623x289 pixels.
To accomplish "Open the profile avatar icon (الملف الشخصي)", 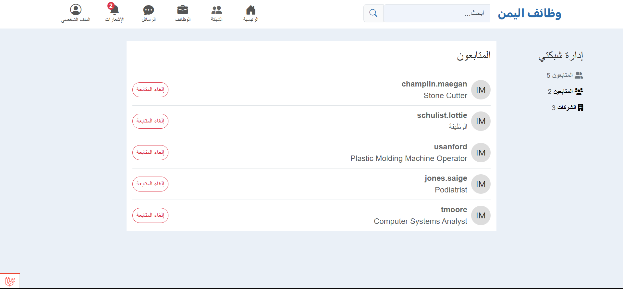I will pyautogui.click(x=76, y=10).
